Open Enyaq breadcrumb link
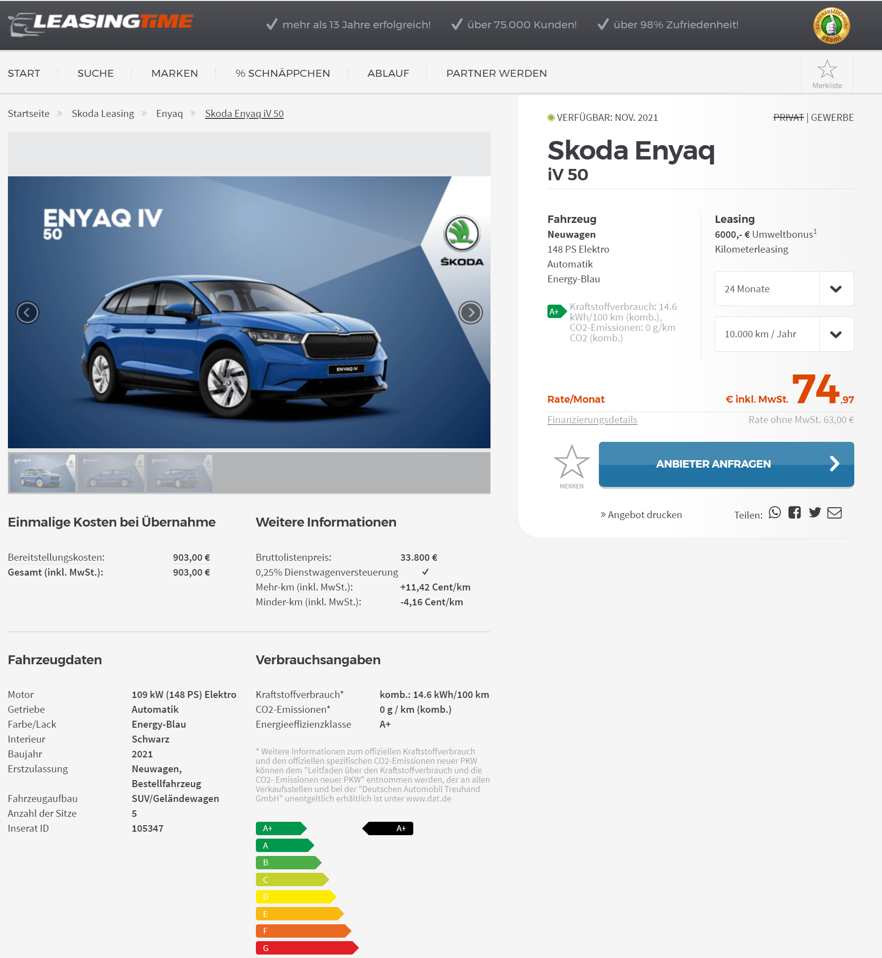The image size is (882, 958). click(169, 113)
